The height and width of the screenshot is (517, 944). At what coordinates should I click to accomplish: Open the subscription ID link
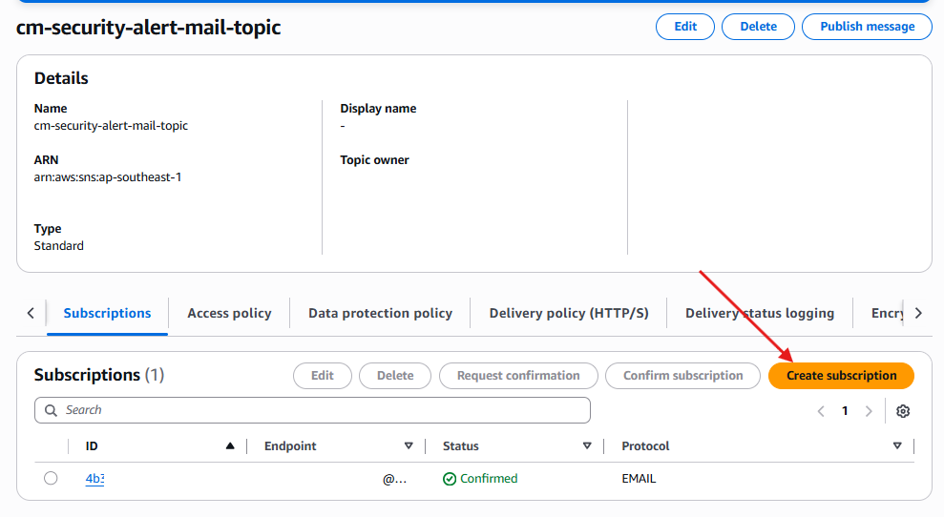tap(94, 479)
